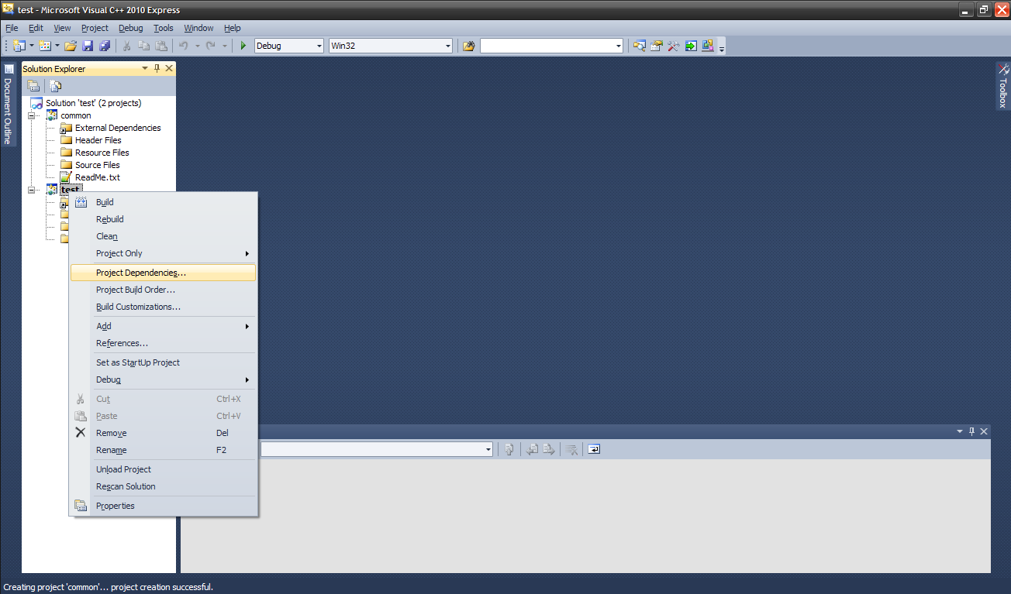
Task: Click the green Start Debugging arrow
Action: tap(243, 46)
